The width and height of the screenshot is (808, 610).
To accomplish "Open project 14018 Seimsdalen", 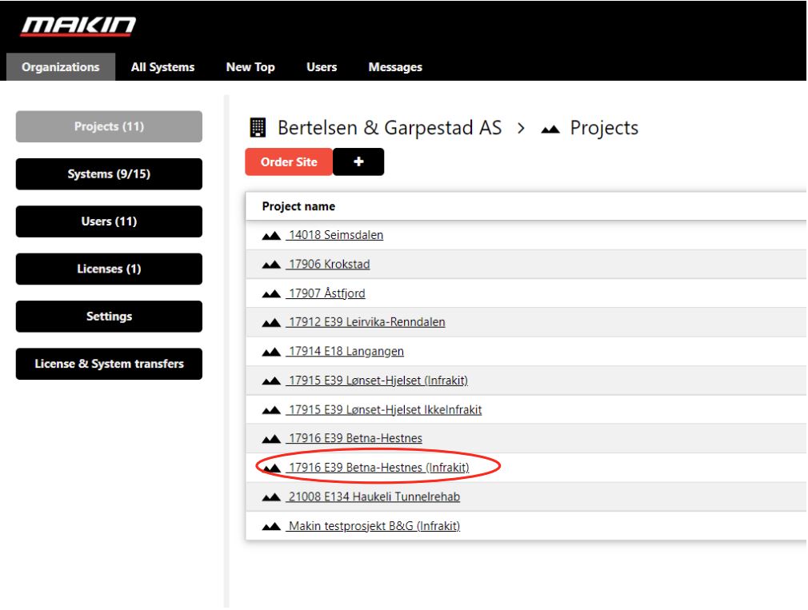I will coord(336,235).
